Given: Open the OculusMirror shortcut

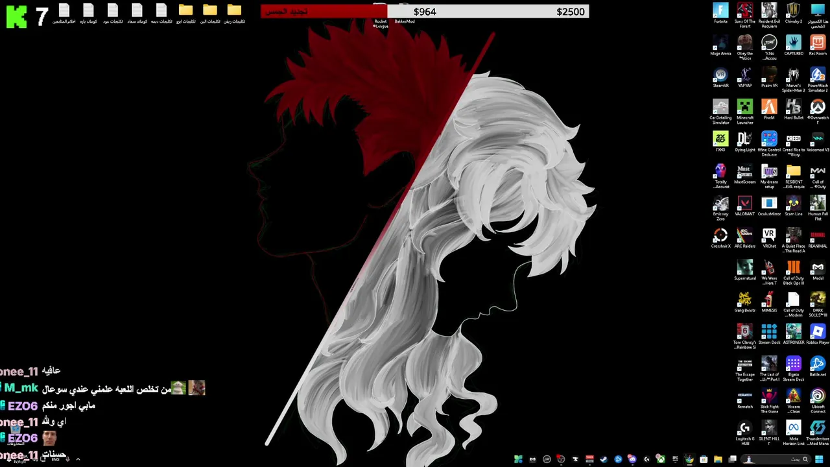Looking at the screenshot, I should click(x=769, y=206).
